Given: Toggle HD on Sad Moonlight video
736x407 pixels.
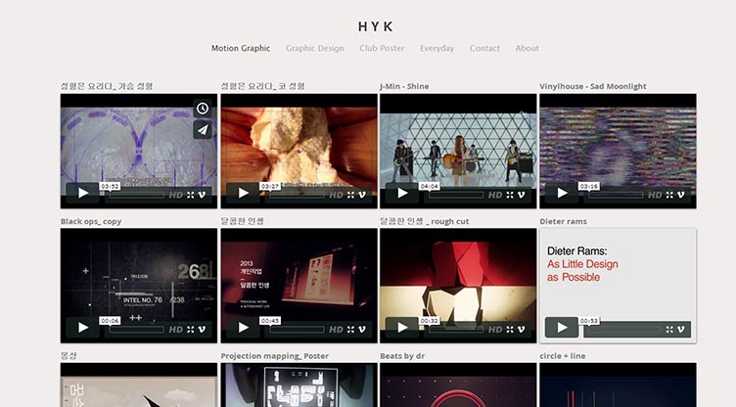Looking at the screenshot, I should (x=655, y=195).
